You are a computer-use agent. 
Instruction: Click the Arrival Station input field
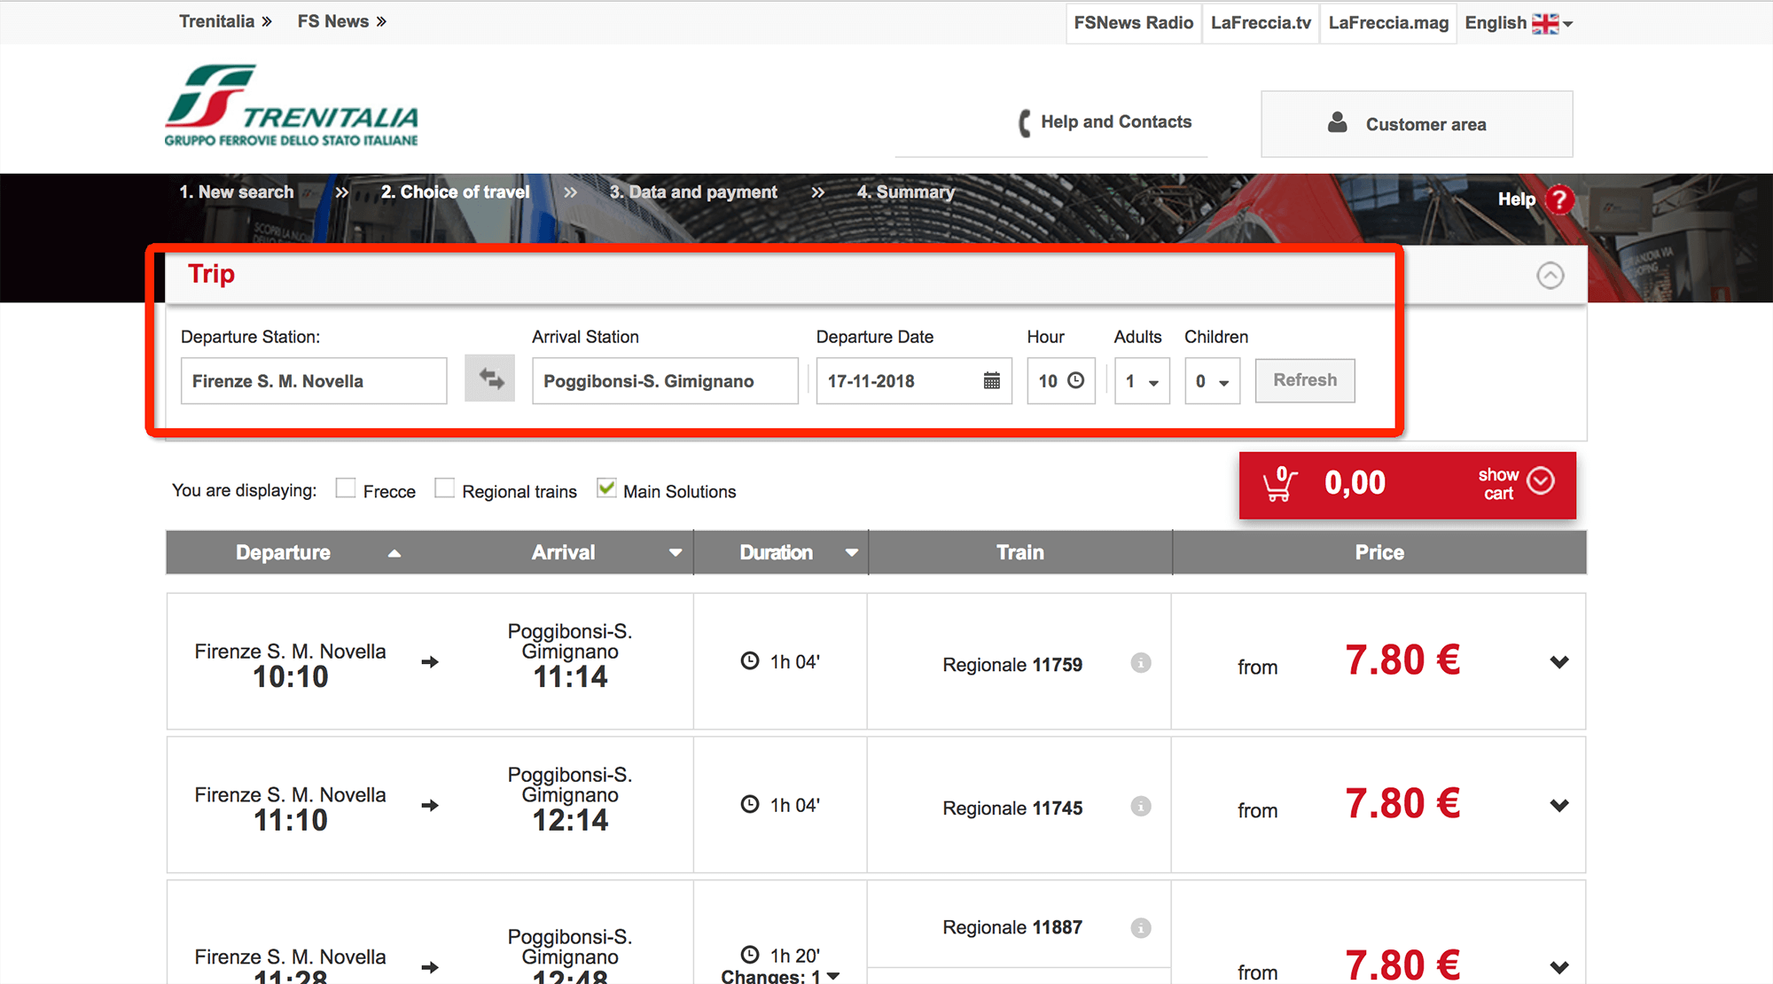coord(664,381)
